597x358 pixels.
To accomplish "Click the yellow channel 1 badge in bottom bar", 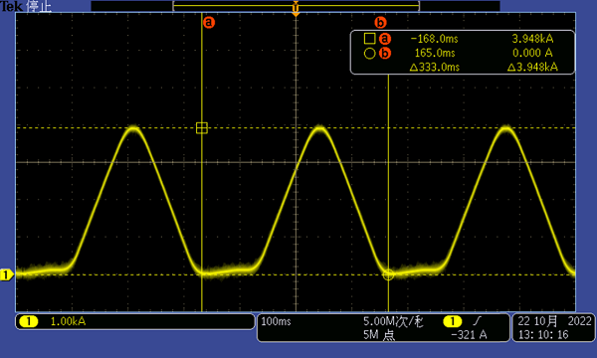I will point(29,322).
